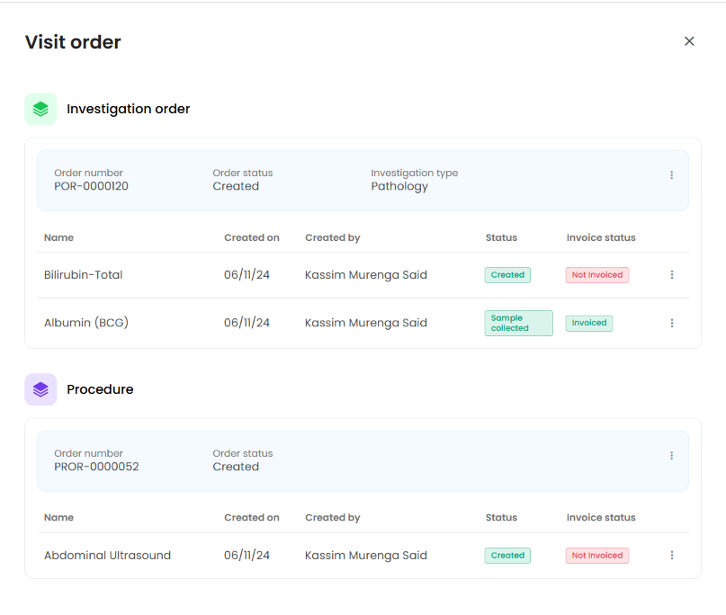Select the Albumin (BCG) investigation name
The image size is (726, 615).
pyautogui.click(x=86, y=323)
